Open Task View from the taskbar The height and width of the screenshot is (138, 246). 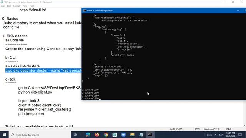[x=75, y=135]
